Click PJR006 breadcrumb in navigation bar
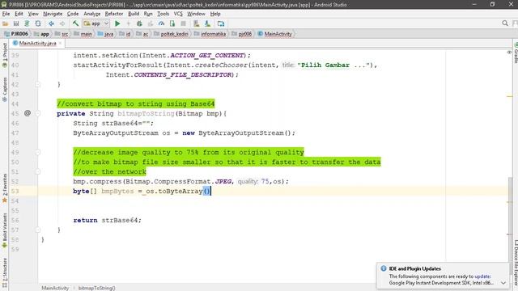 click(16, 34)
